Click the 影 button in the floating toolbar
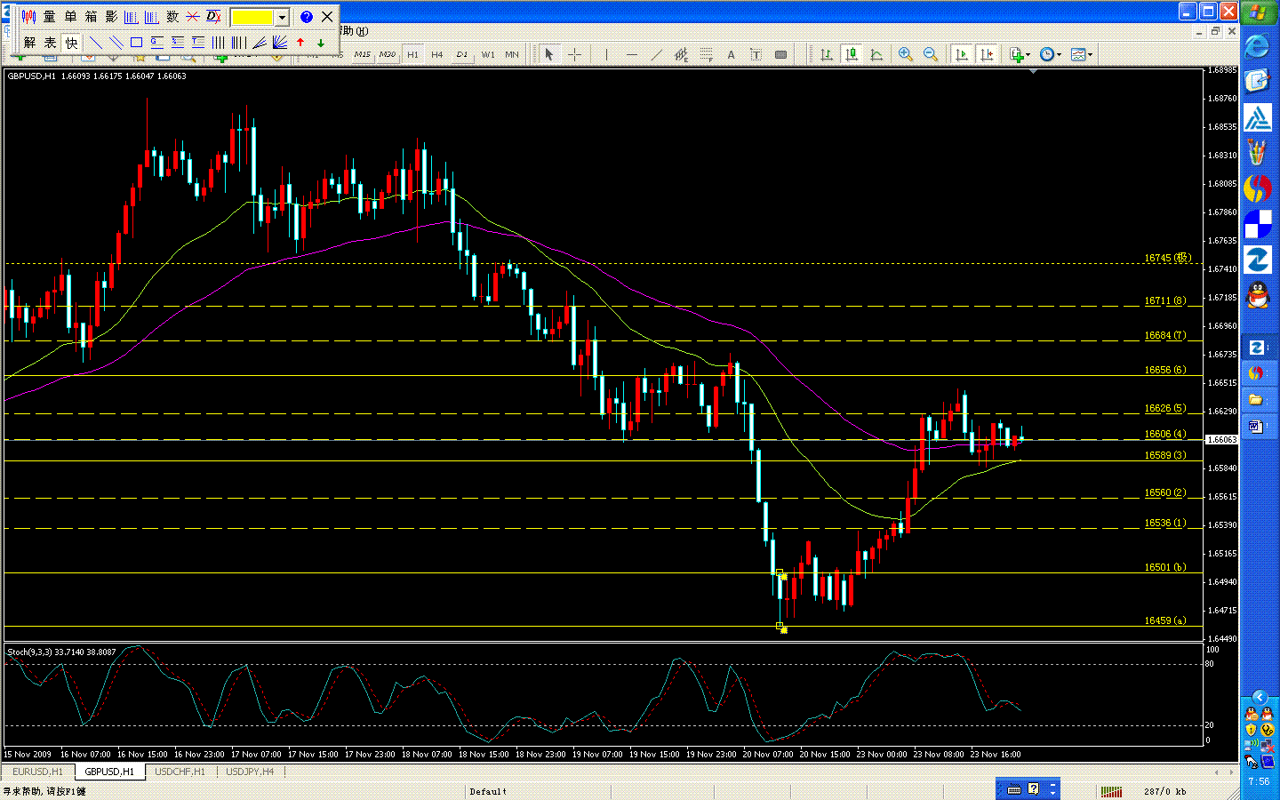Viewport: 1280px width, 800px height. point(111,17)
